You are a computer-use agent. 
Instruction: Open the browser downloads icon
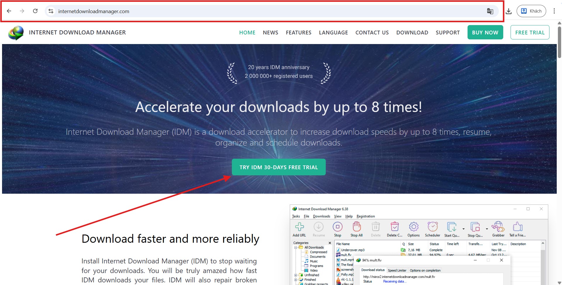[509, 11]
